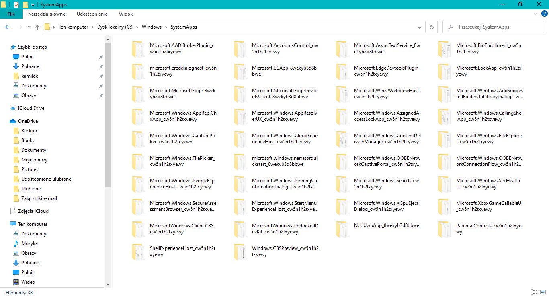Select the Microsoft.ECApp folder icon
The width and height of the screenshot is (549, 297).
(x=240, y=71)
